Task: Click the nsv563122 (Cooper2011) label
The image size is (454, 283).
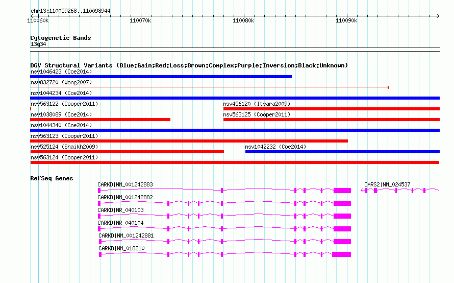Action: pyautogui.click(x=64, y=104)
